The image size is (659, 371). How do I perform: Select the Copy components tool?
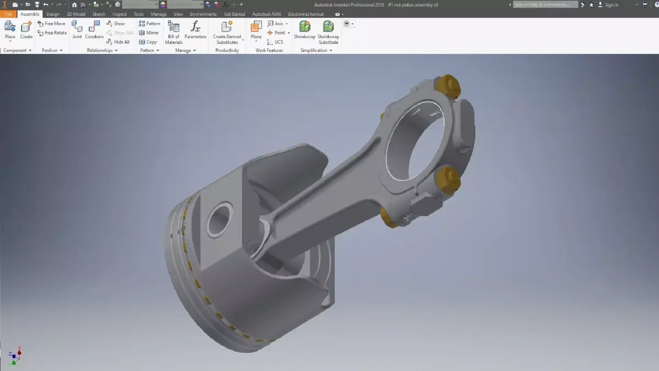tap(148, 42)
